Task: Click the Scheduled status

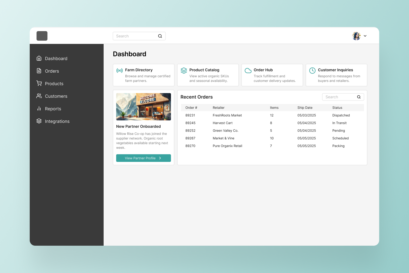Action: coord(341,138)
